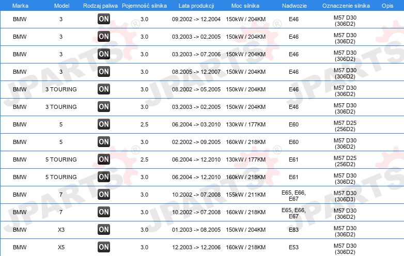Select the date range 09.2002 -> 12.2004
Image resolution: width=404 pixels, height=256 pixels.
pyautogui.click(x=196, y=19)
